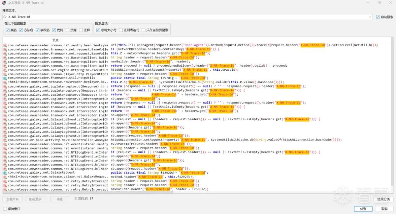Click the method icon of PlayerHttpCl row
The width and height of the screenshot is (396, 214).
pyautogui.click(x=5, y=74)
